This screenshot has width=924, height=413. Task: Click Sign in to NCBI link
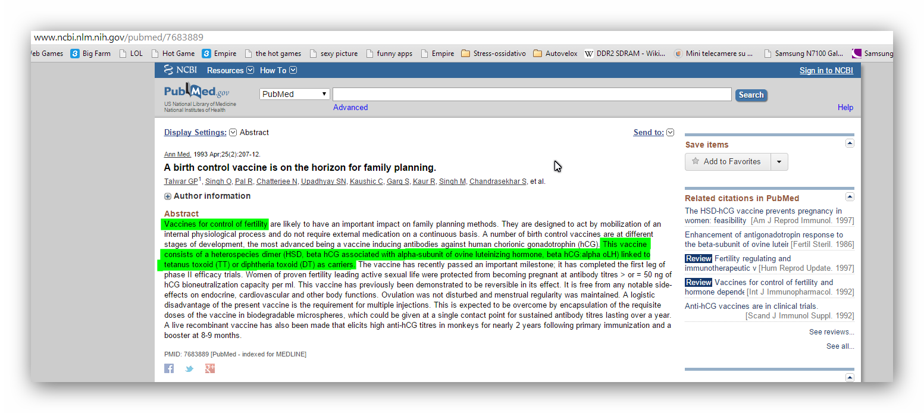pos(826,70)
